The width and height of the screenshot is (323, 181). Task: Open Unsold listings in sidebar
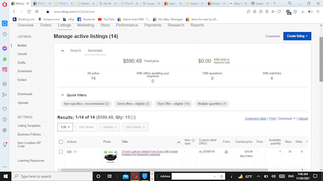coord(22,54)
